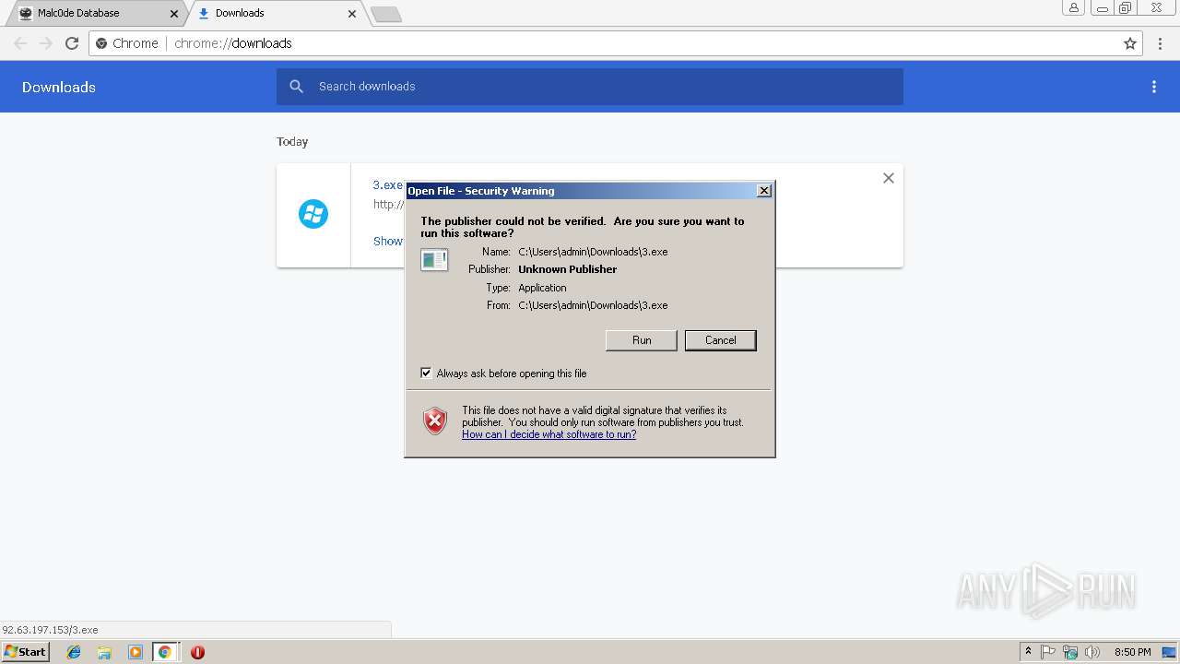Viewport: 1180px width, 664px height.
Task: Close the Downloads tab
Action: tap(352, 14)
